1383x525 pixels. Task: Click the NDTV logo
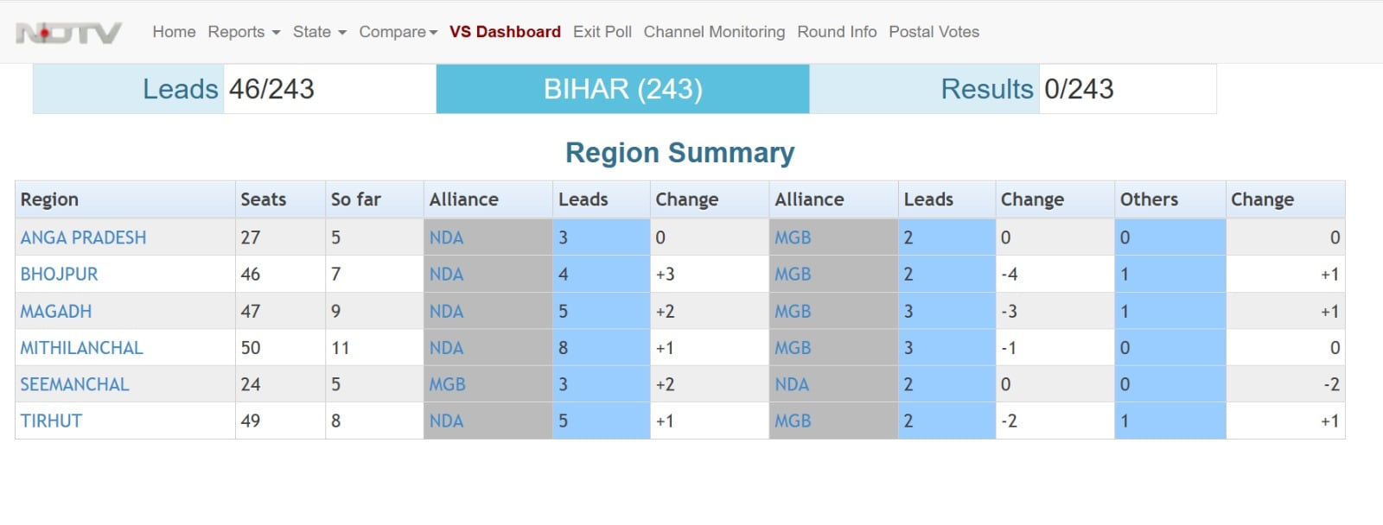[68, 33]
